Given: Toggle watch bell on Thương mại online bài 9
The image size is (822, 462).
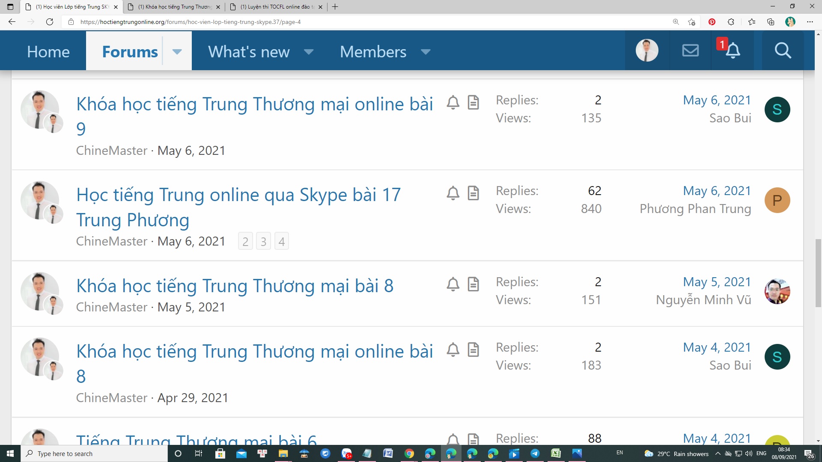Looking at the screenshot, I should click(453, 102).
